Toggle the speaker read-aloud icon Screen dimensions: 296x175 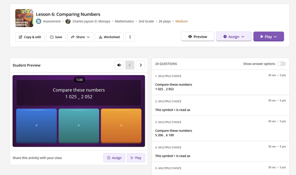click(x=119, y=65)
